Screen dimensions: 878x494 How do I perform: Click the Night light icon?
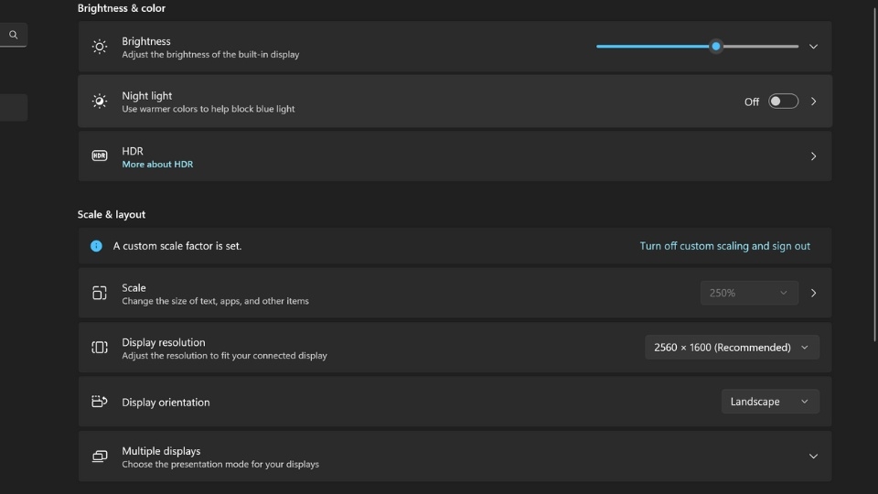tap(100, 102)
